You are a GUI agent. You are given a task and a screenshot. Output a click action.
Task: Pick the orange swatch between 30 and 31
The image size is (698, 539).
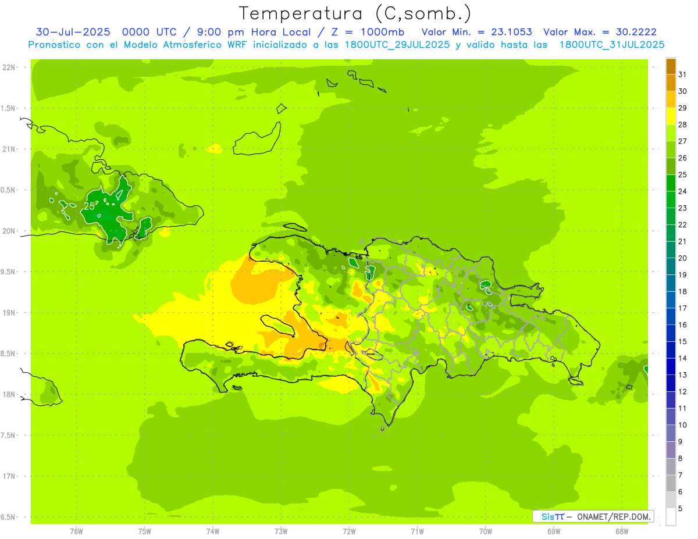[671, 83]
